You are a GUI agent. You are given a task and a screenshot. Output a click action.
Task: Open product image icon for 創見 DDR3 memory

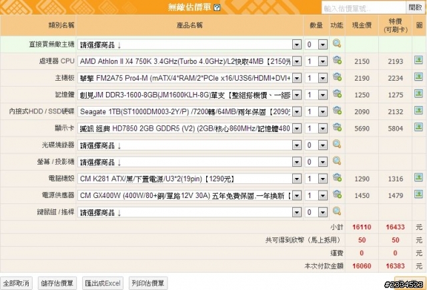pos(418,93)
